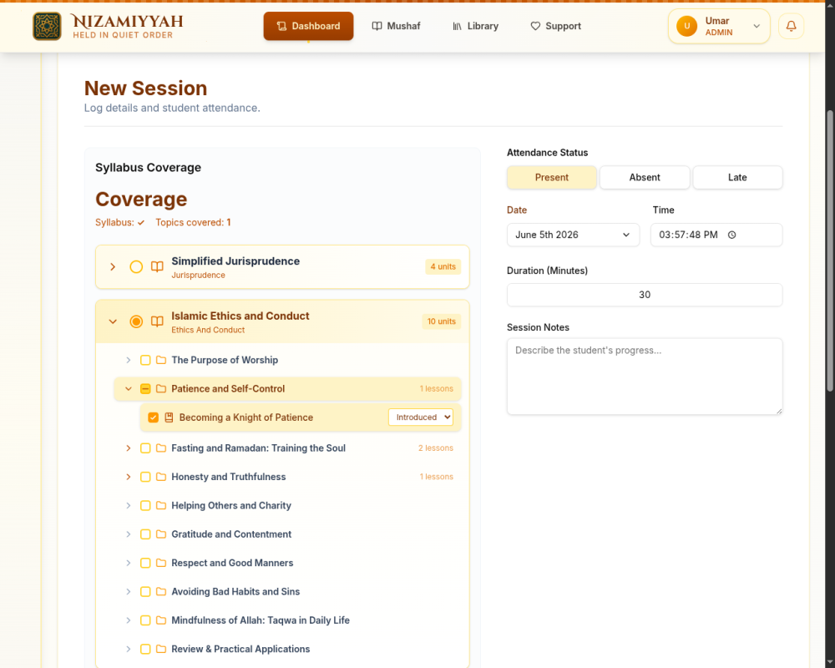Mark attendance as Absent

click(x=645, y=177)
